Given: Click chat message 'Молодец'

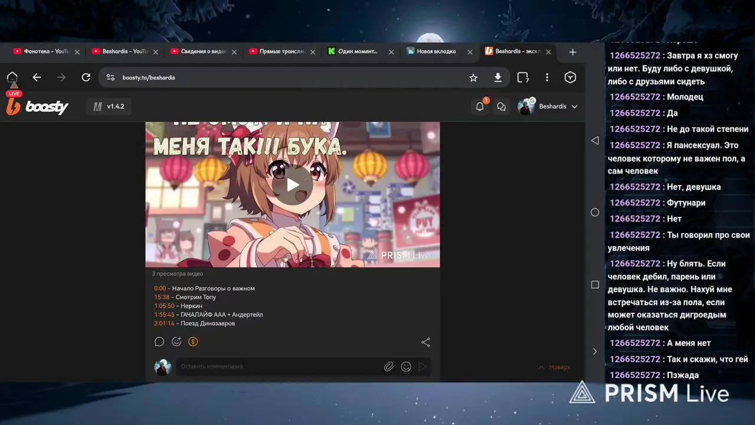Looking at the screenshot, I should pos(685,97).
